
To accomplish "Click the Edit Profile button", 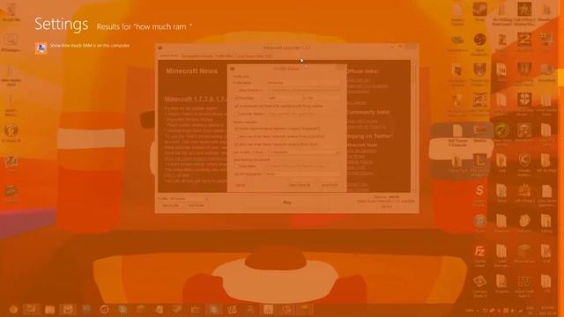I will point(197,205).
